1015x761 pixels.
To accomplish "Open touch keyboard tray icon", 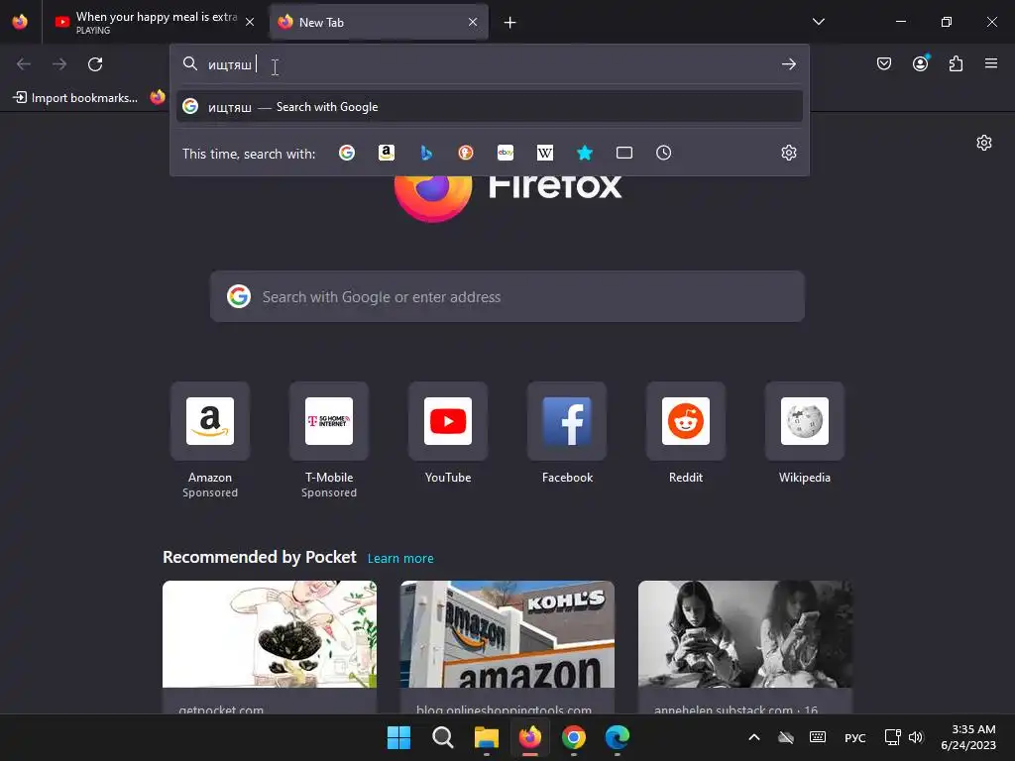I will (818, 737).
